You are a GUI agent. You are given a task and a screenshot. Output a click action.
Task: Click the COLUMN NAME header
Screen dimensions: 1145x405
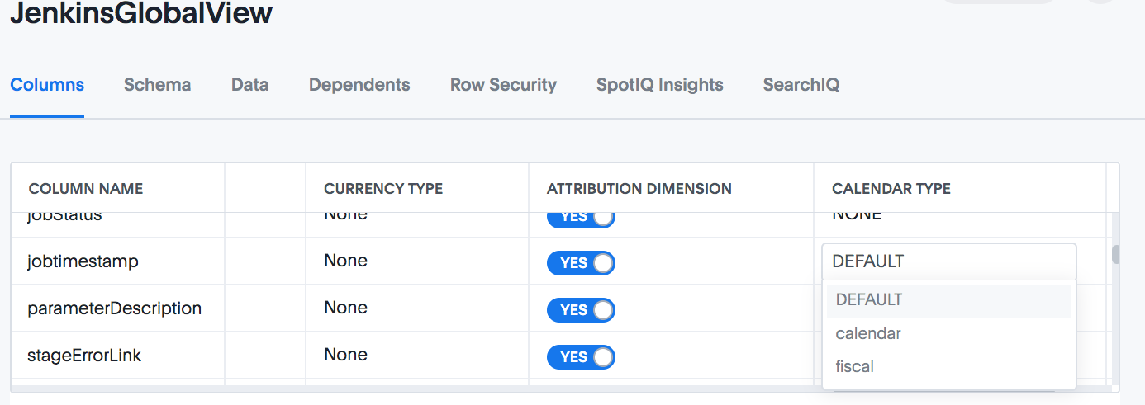(86, 189)
